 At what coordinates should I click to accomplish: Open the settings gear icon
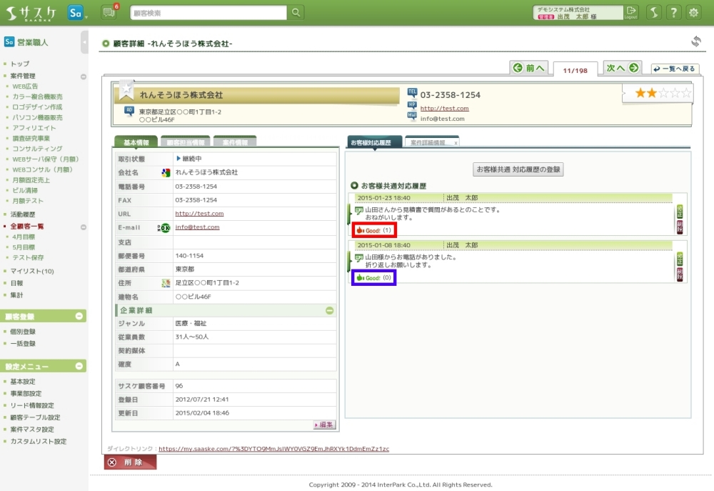pyautogui.click(x=693, y=12)
